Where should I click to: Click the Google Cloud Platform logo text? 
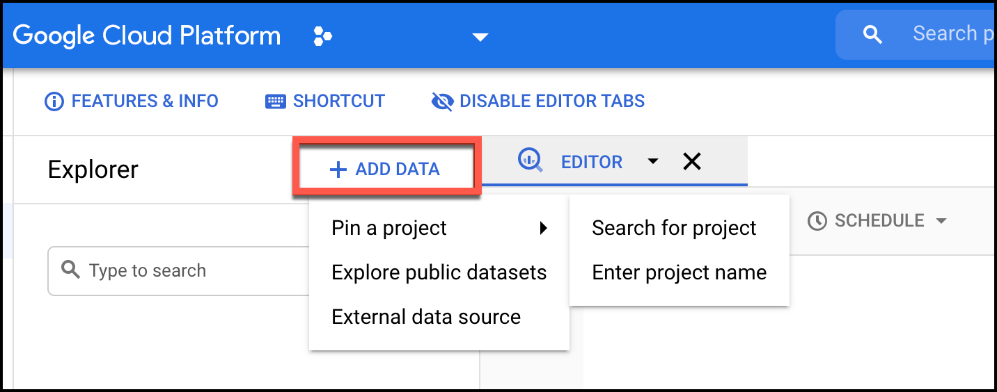[x=147, y=35]
